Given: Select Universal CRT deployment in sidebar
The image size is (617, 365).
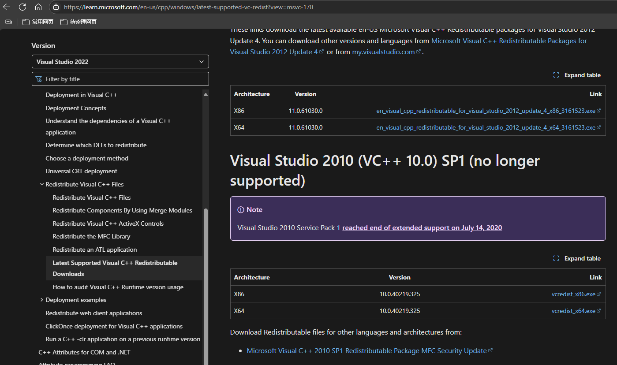Looking at the screenshot, I should (81, 171).
